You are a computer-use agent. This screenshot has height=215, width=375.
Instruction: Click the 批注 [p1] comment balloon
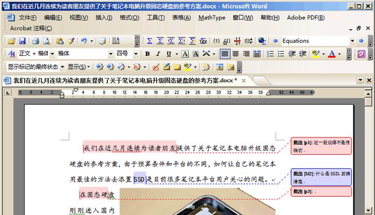pyautogui.click(x=321, y=146)
